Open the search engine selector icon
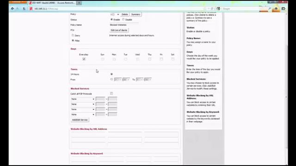The height and width of the screenshot is (166, 296). point(218,9)
